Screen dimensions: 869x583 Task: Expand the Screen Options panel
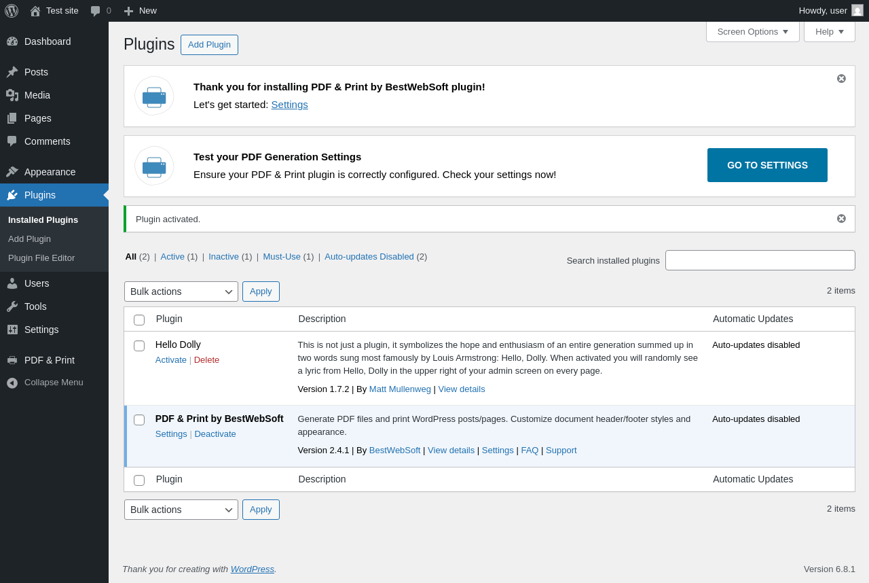(752, 31)
